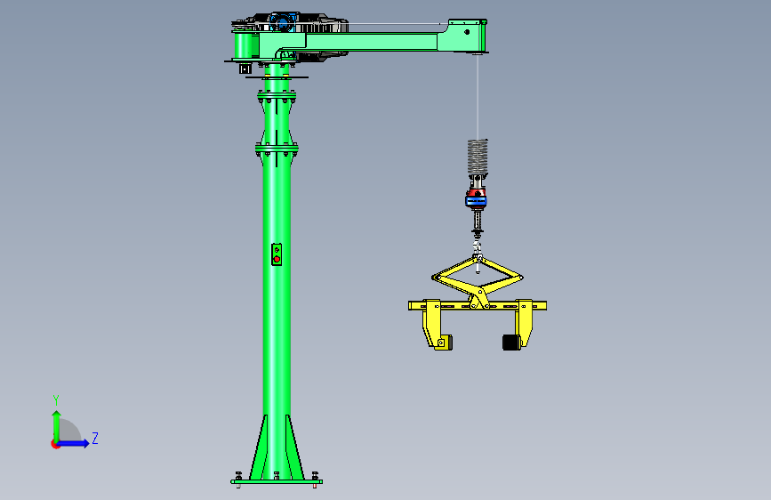Image resolution: width=771 pixels, height=500 pixels.
Task: Select the blue motor atop the arm
Action: [x=282, y=22]
